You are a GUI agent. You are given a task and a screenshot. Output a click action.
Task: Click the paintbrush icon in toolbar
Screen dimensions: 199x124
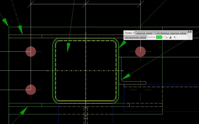coord(171,37)
